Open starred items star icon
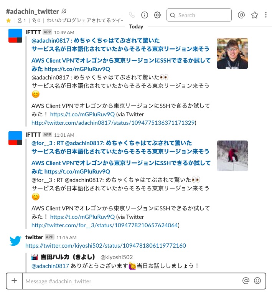Screen dimensions: 272x296 (x=254, y=15)
